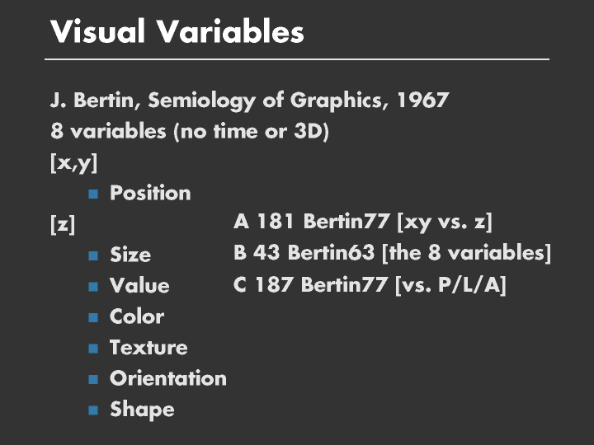594x445 pixels.
Task: Select the [z] heading text
Action: [x=63, y=225]
